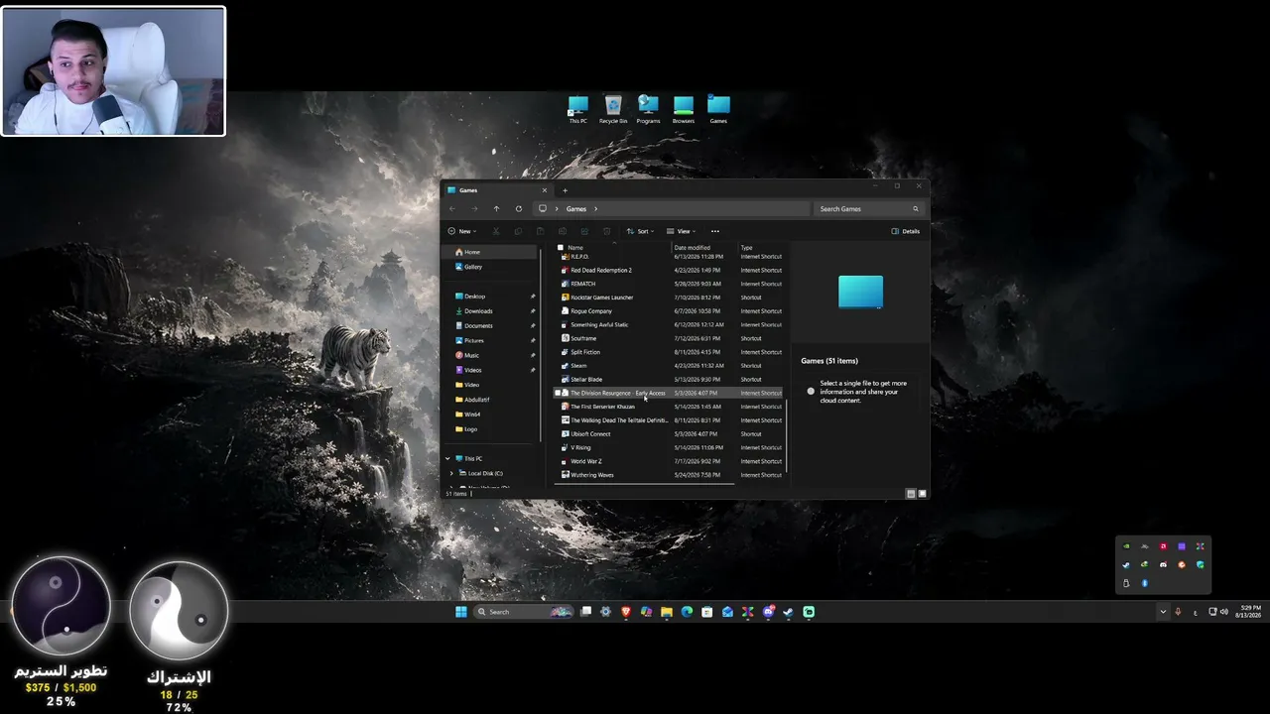Toggle the Details pane button

click(x=906, y=231)
